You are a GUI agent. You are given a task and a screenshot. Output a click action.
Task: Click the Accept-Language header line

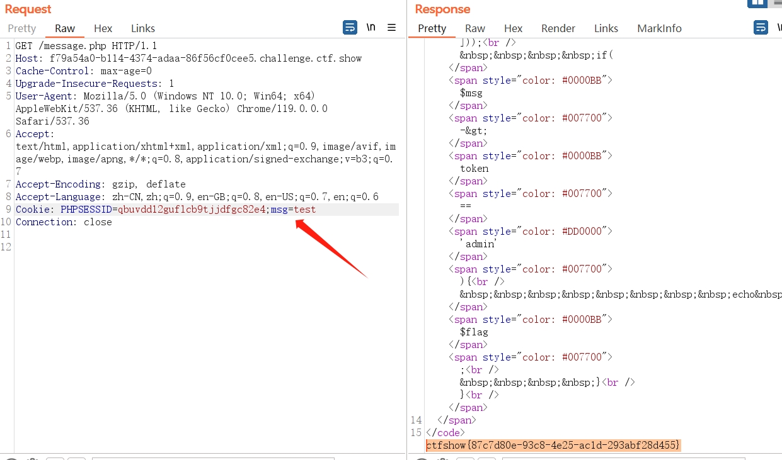[x=197, y=197]
